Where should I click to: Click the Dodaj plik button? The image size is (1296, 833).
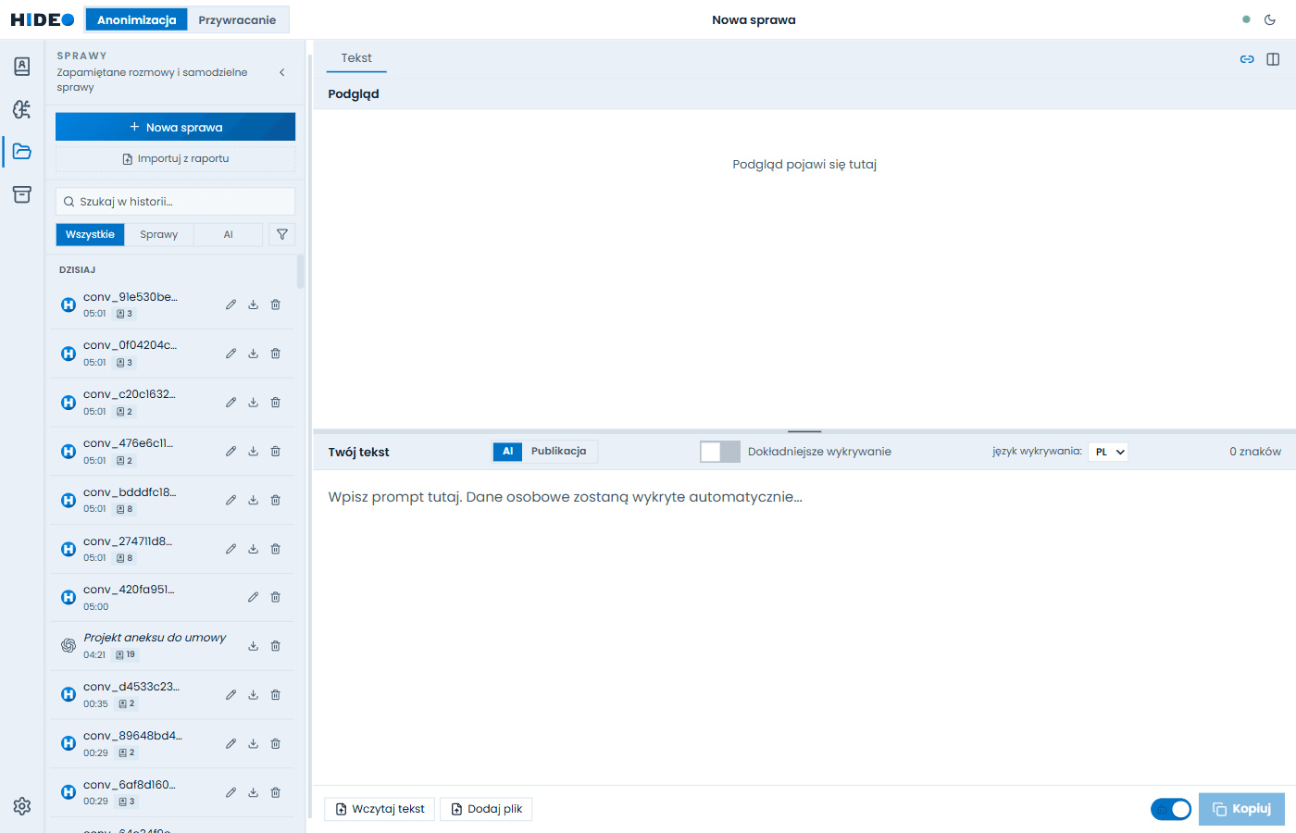coord(486,809)
